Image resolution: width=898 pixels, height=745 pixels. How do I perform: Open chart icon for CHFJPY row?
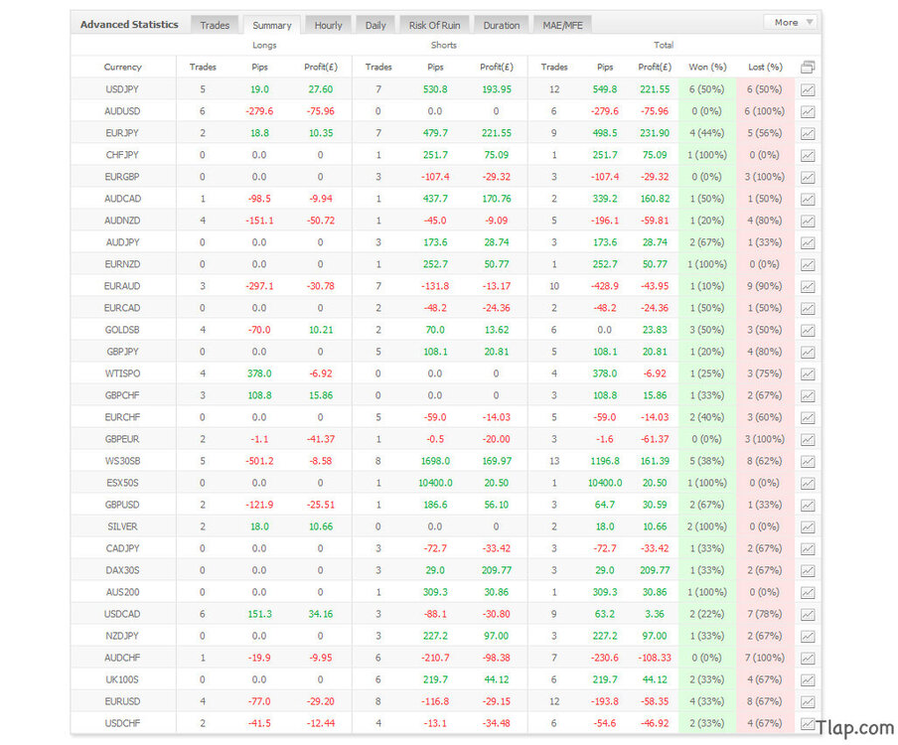coord(808,155)
